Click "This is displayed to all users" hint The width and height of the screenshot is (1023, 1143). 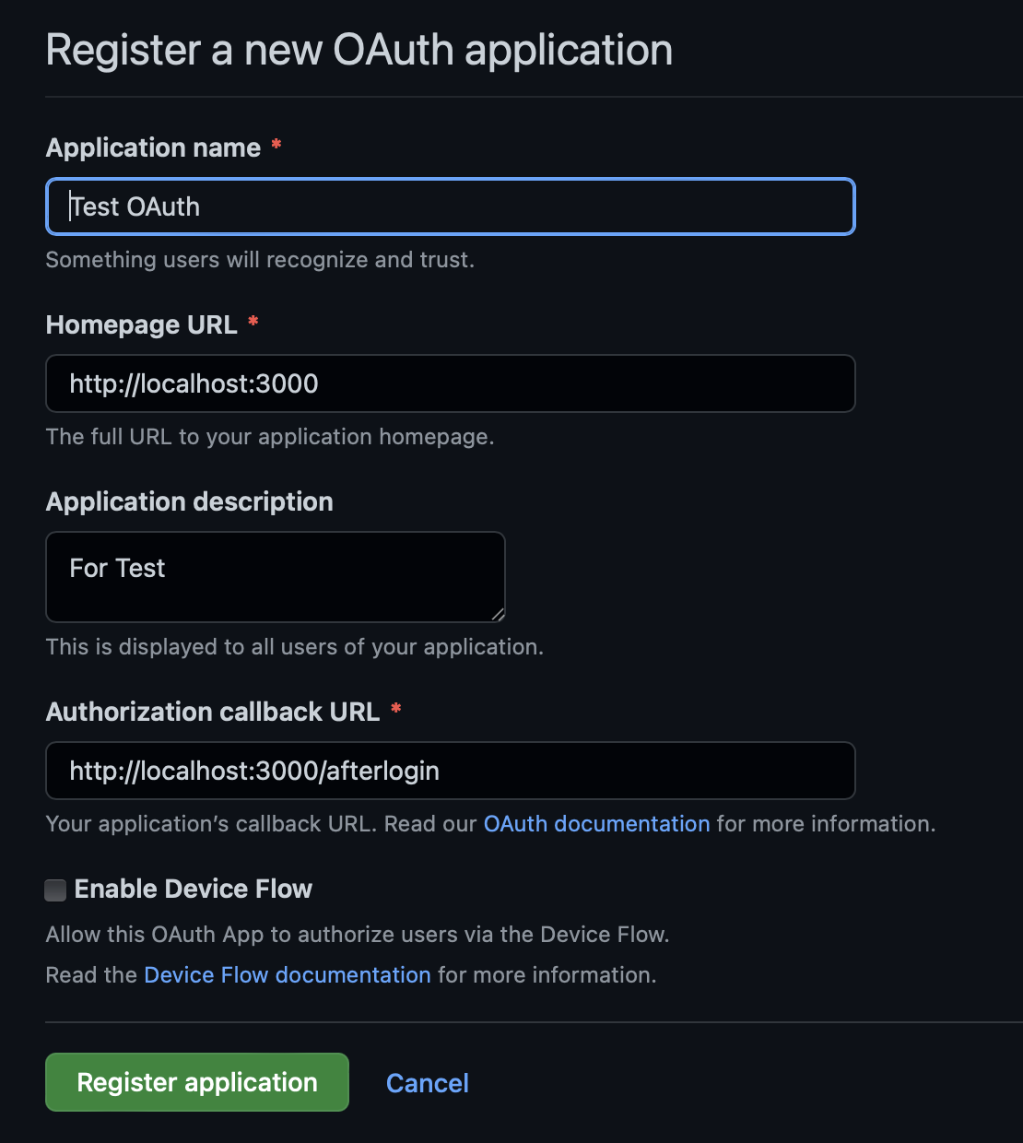click(295, 647)
